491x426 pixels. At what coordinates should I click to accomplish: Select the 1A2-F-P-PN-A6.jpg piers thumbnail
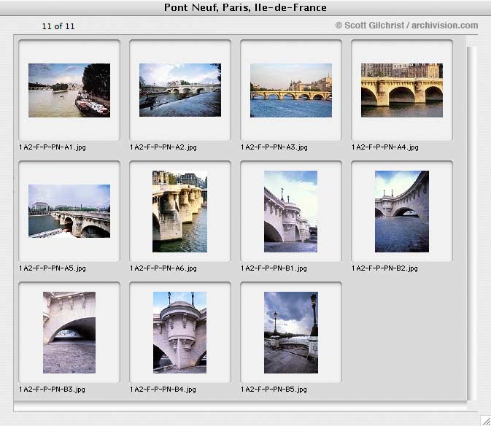click(179, 212)
